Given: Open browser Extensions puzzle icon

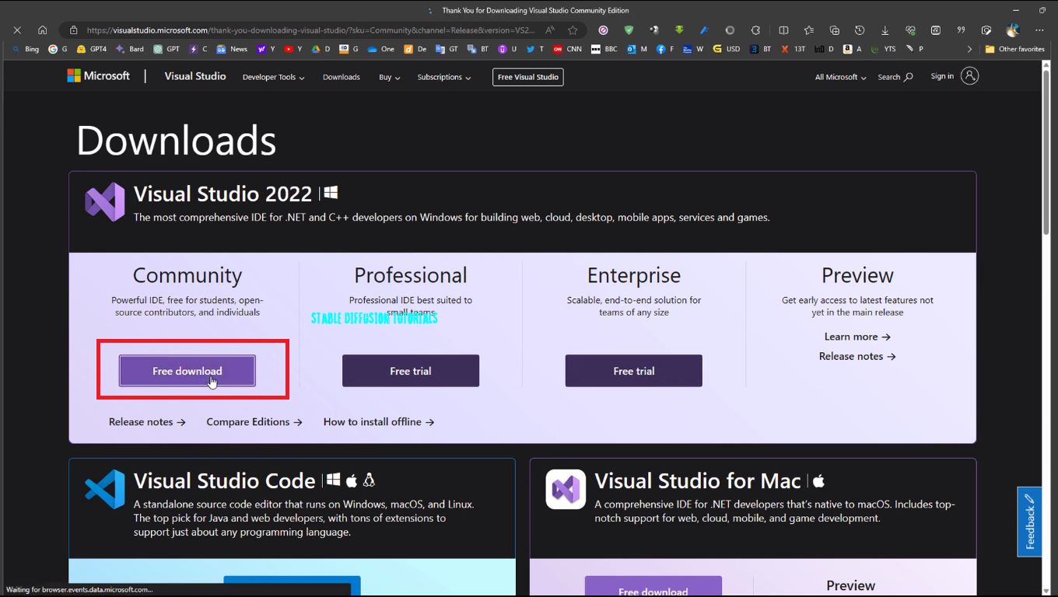Looking at the screenshot, I should coord(755,30).
